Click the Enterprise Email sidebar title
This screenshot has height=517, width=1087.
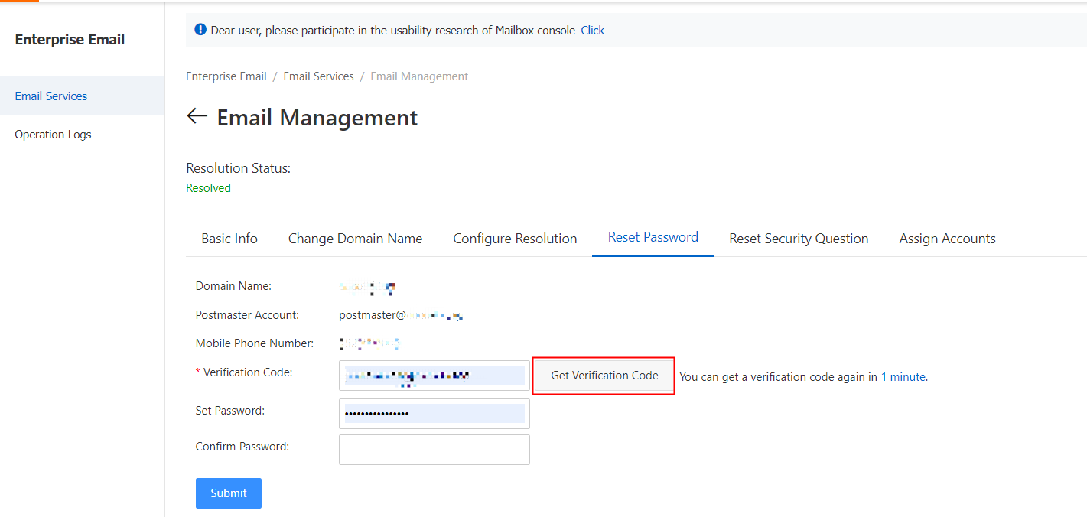(70, 40)
